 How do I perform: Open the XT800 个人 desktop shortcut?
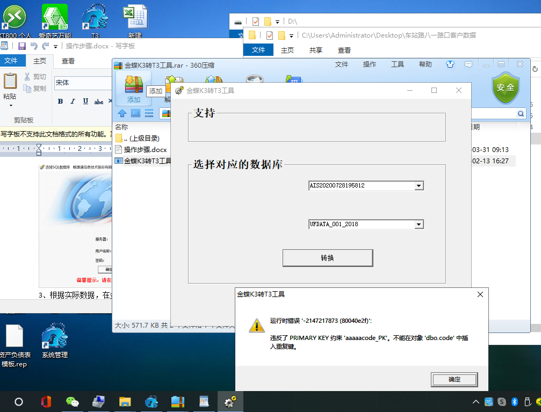point(15,21)
